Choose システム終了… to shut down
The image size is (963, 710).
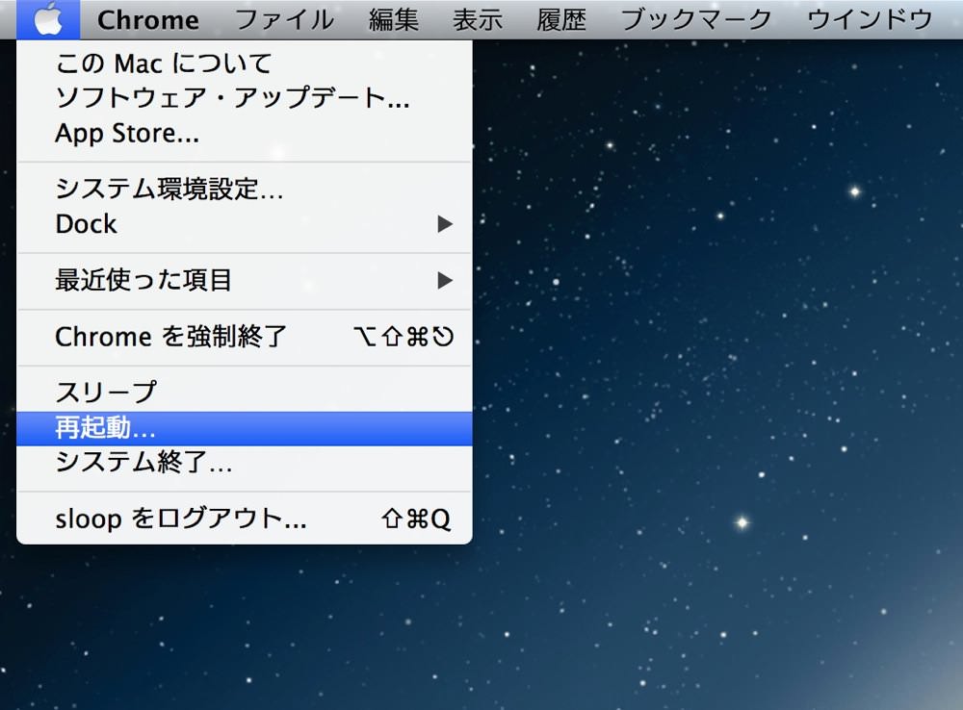245,462
